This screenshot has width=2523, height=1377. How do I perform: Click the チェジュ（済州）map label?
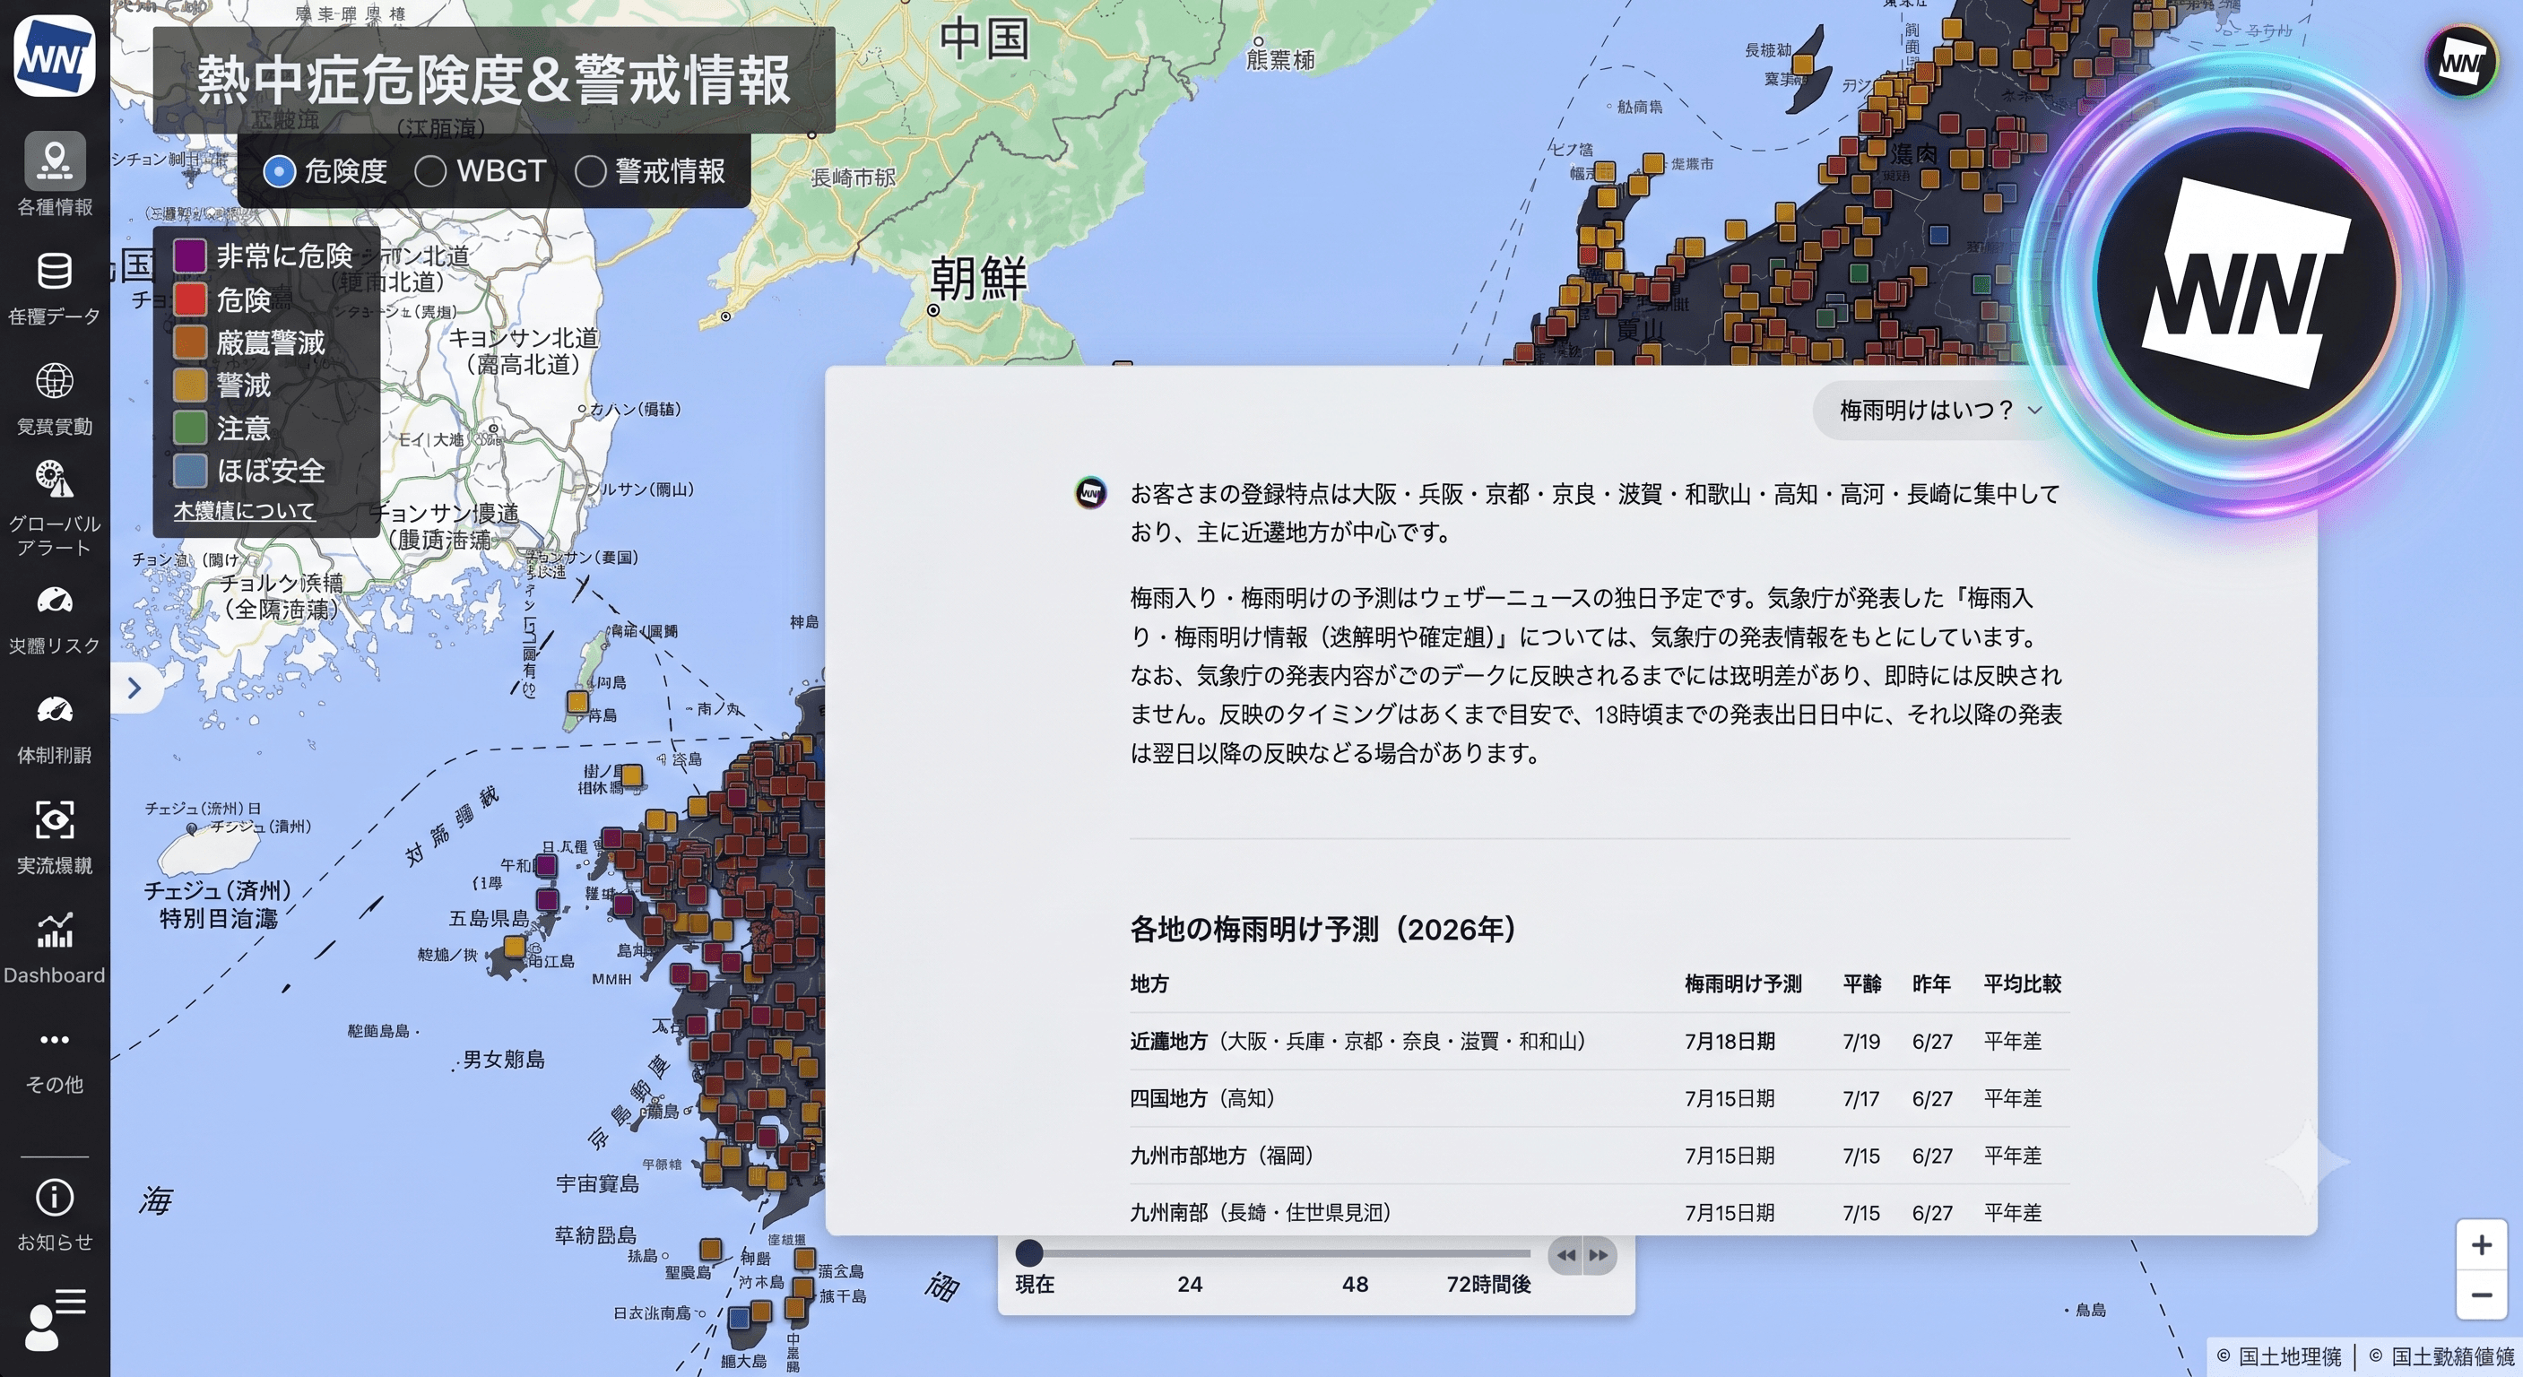pos(218,890)
